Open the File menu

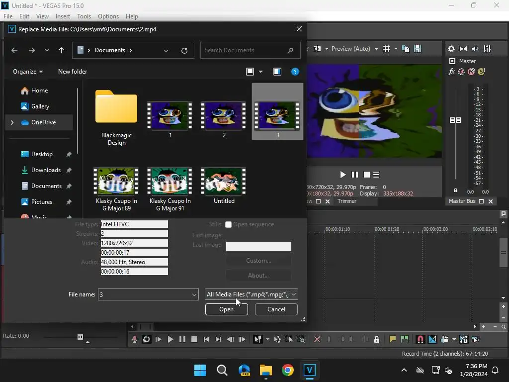click(8, 16)
